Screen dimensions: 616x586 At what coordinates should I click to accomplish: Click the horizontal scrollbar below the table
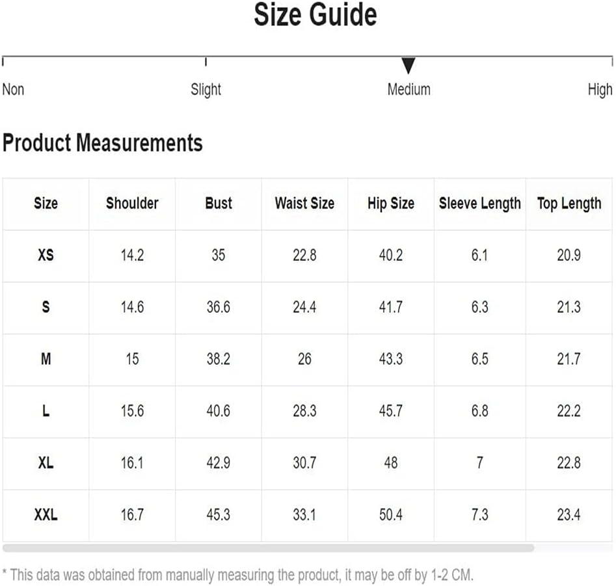(x=269, y=548)
